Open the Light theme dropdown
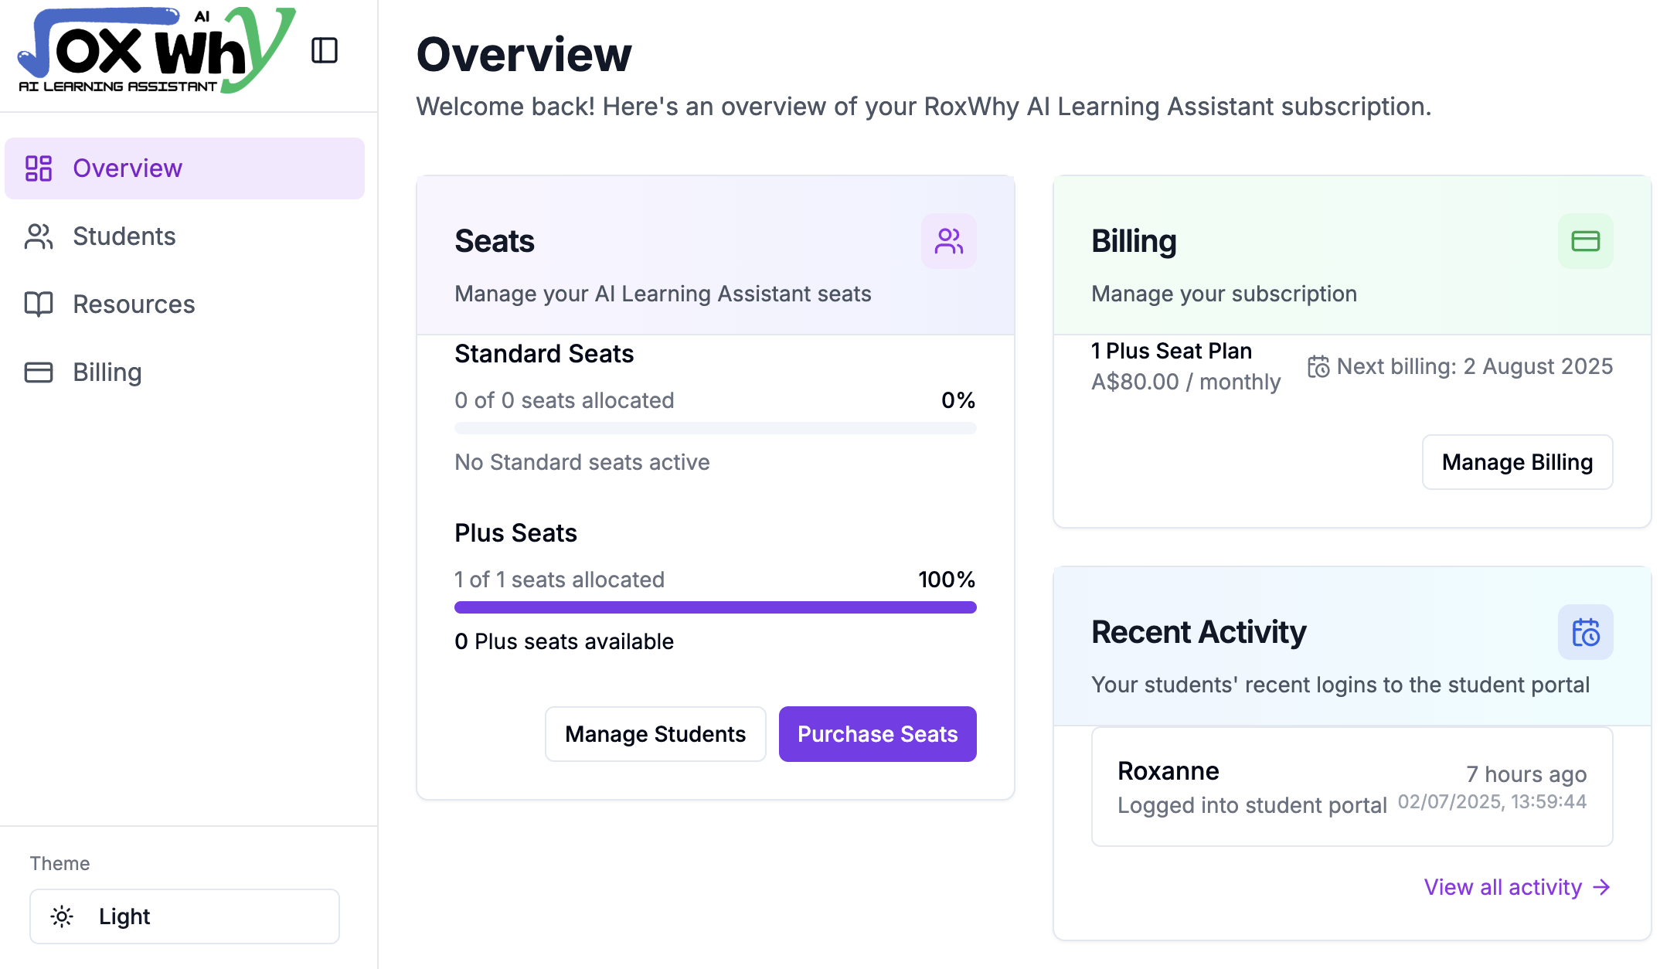Viewport: 1677px width, 969px height. (185, 916)
